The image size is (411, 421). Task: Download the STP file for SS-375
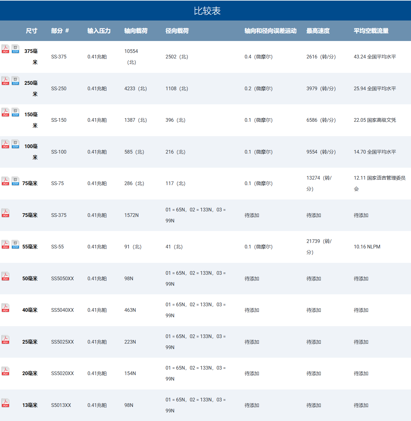tap(16, 49)
